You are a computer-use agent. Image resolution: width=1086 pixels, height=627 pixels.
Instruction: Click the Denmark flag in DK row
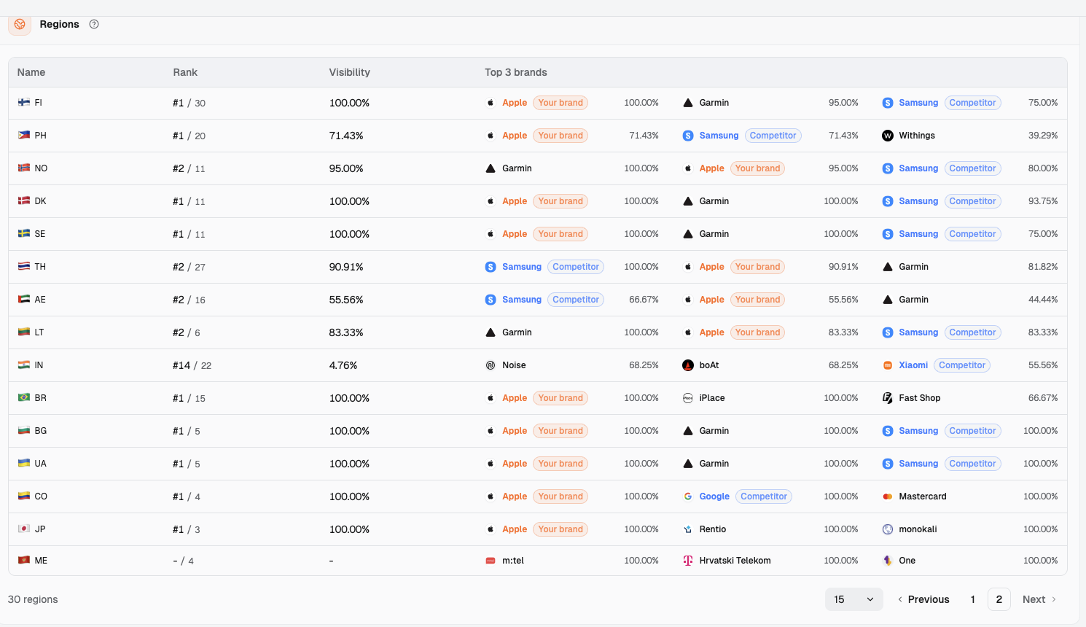click(24, 201)
